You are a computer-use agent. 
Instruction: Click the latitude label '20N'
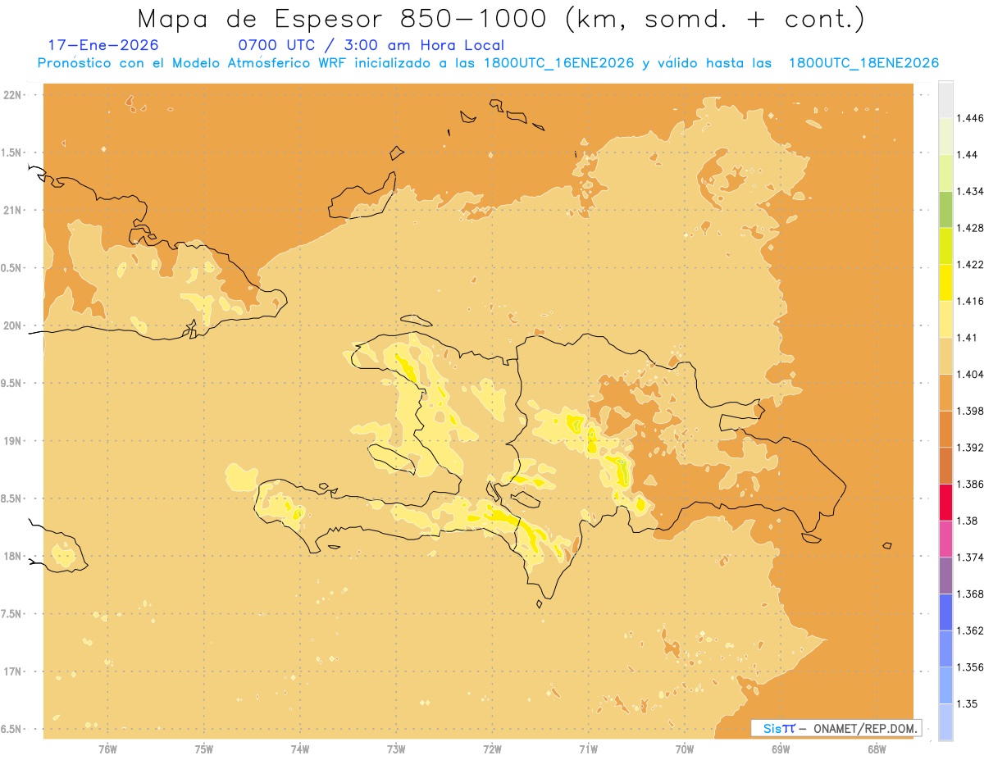point(12,325)
